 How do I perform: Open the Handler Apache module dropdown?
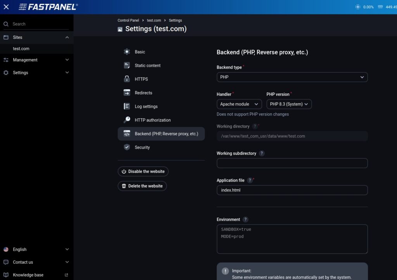(x=239, y=104)
